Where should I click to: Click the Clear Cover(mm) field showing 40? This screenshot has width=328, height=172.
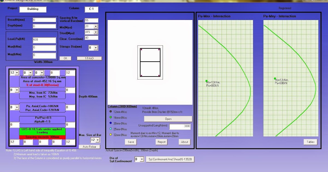point(92,38)
